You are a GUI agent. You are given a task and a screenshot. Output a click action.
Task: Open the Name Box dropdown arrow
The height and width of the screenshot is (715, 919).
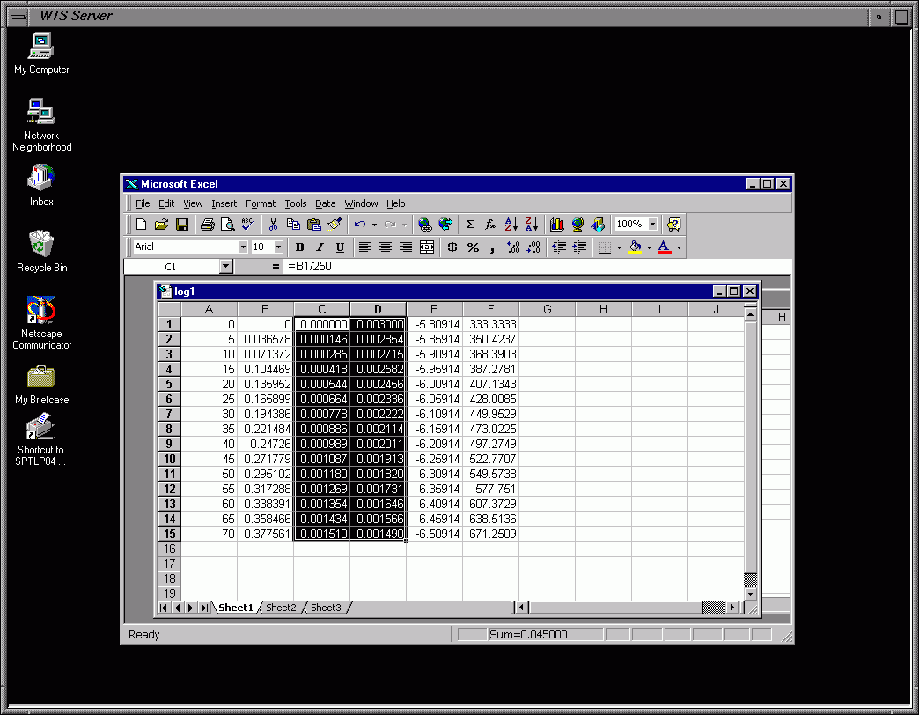click(226, 266)
